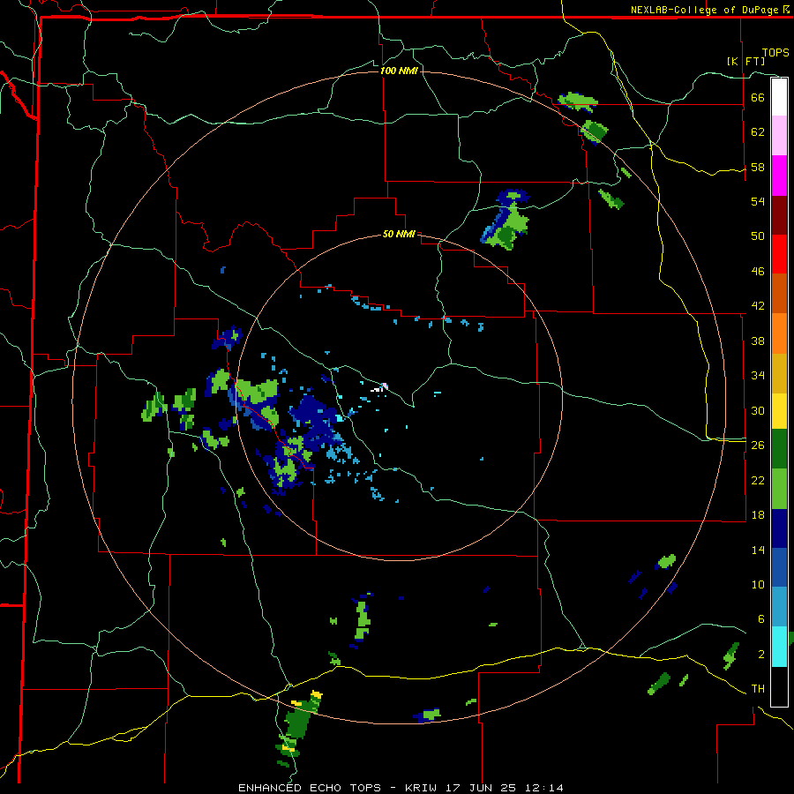Click legend value 66
The height and width of the screenshot is (794, 794).
758,97
